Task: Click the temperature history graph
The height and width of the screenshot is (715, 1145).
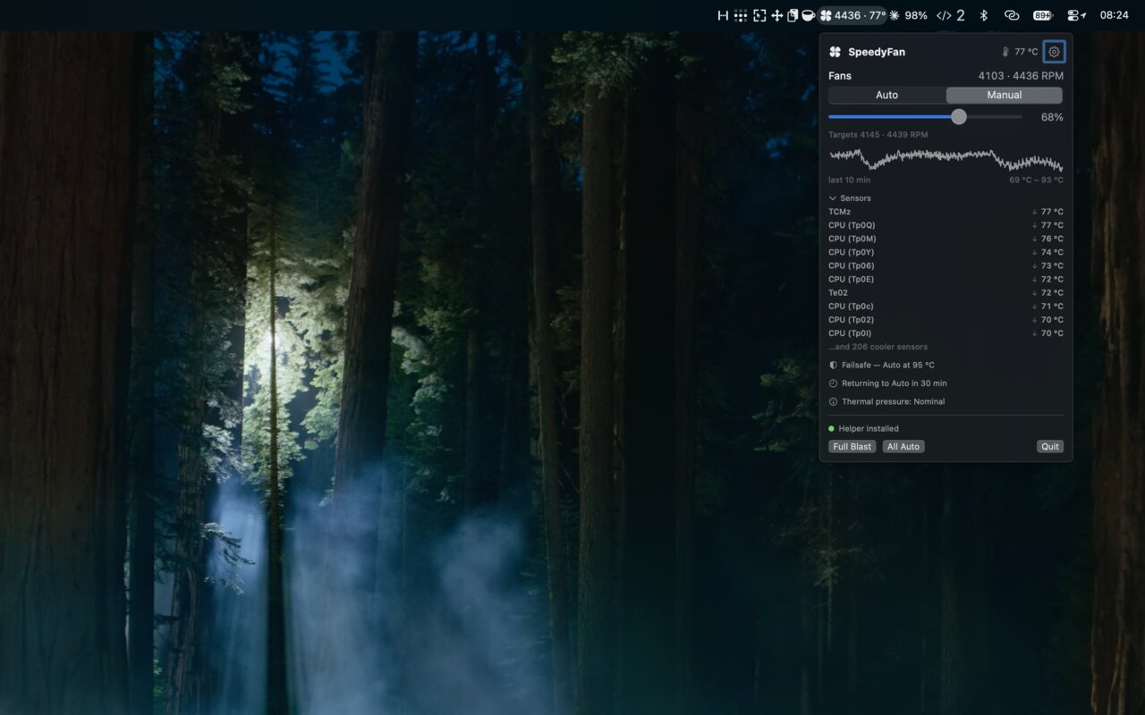Action: 946,160
